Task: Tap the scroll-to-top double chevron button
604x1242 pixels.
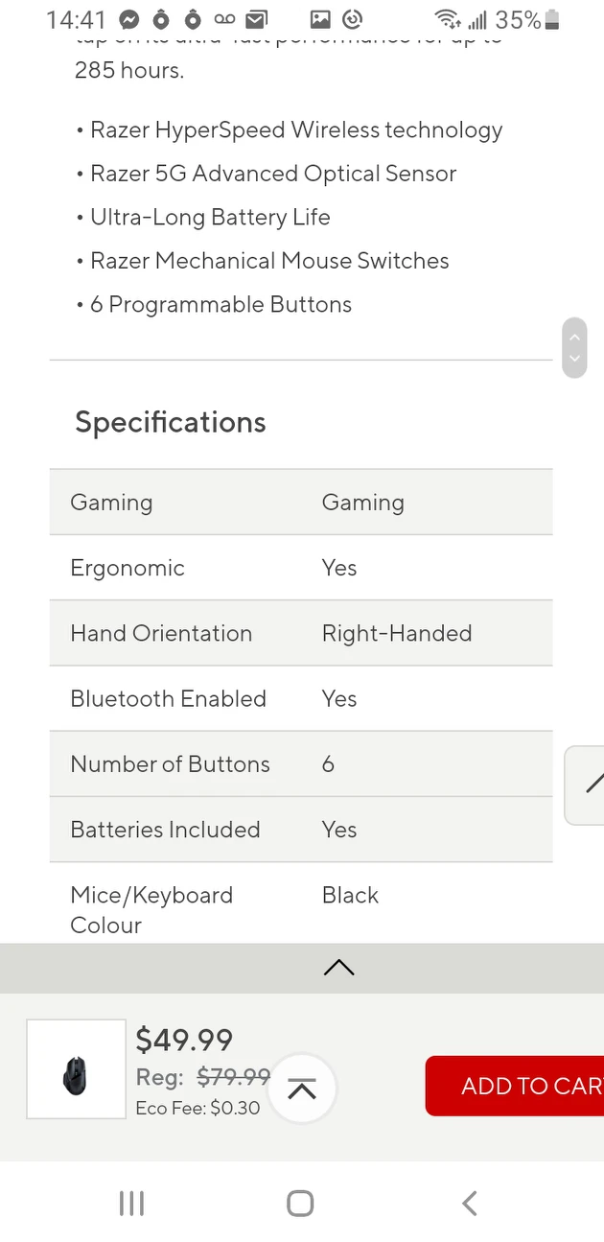Action: click(302, 1090)
